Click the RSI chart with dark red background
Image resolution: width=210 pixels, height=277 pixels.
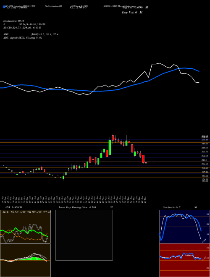point(184,260)
